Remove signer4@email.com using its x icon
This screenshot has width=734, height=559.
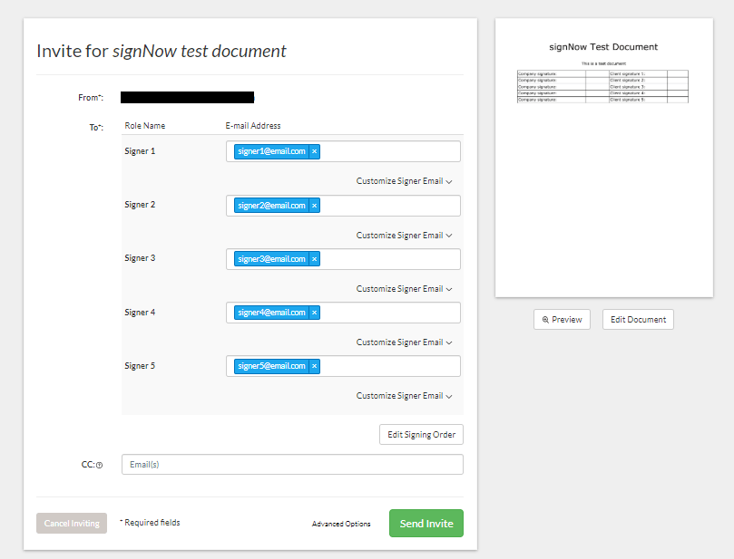pyautogui.click(x=315, y=313)
